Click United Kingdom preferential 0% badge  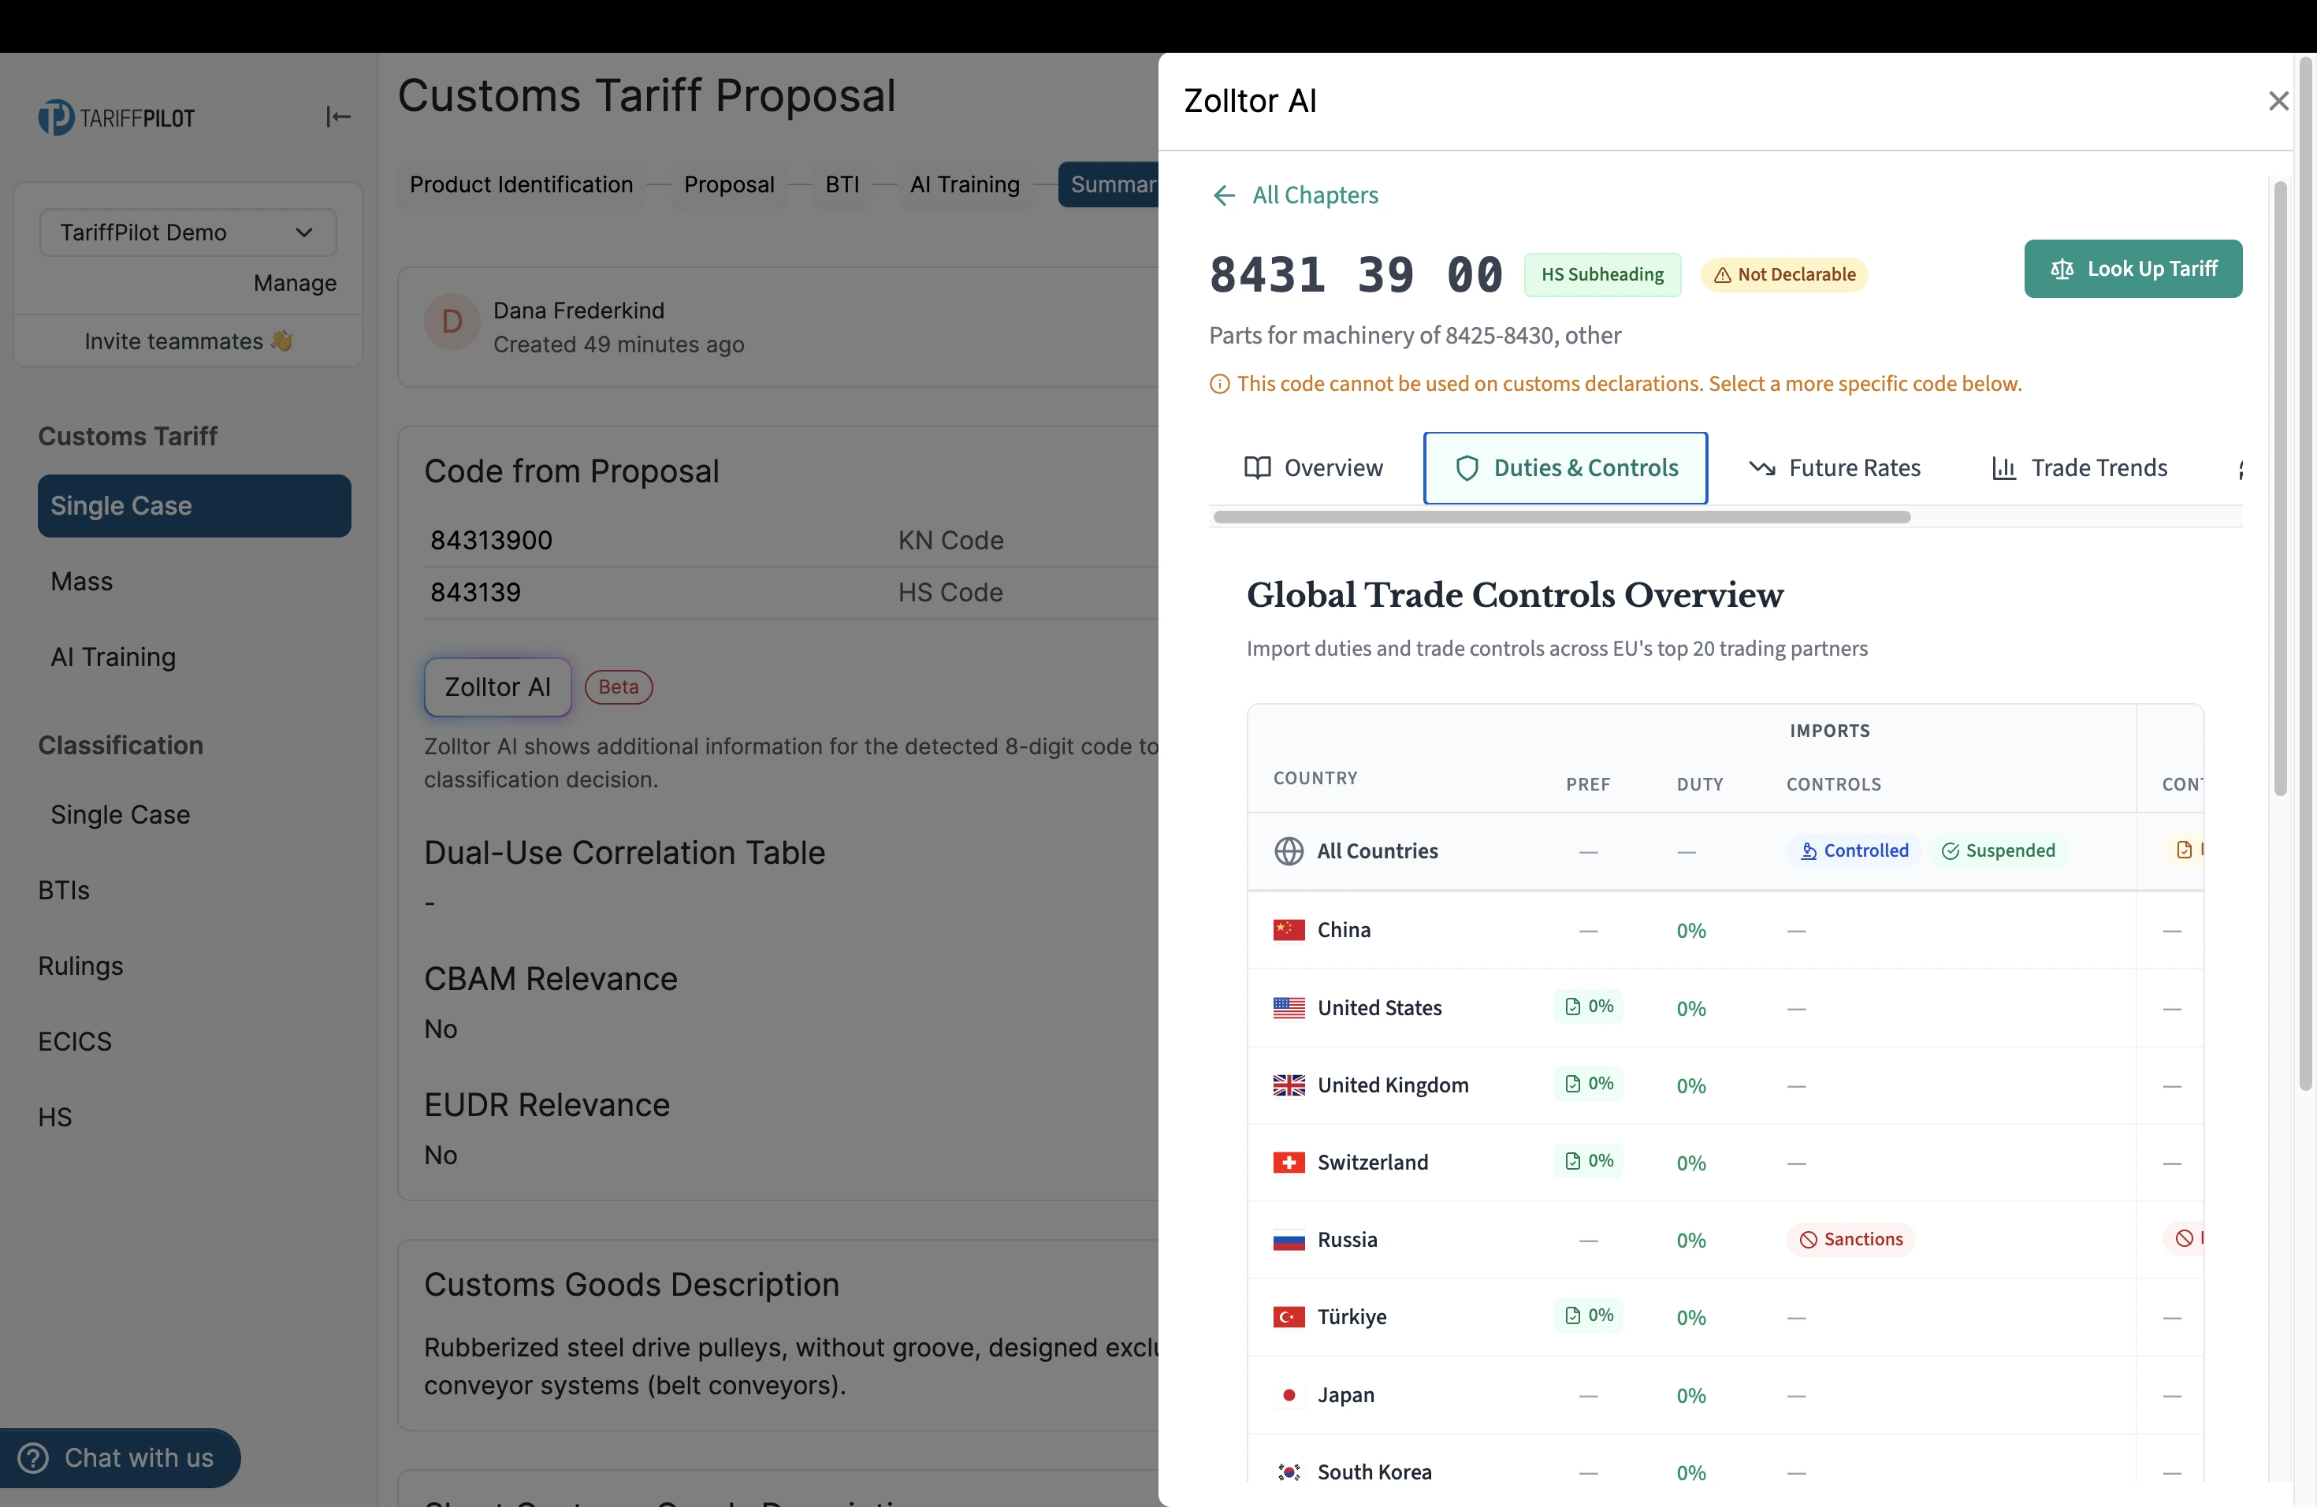[x=1589, y=1082]
